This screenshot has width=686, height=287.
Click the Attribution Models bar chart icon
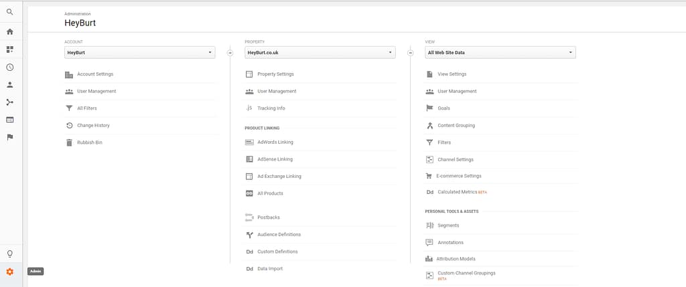429,259
